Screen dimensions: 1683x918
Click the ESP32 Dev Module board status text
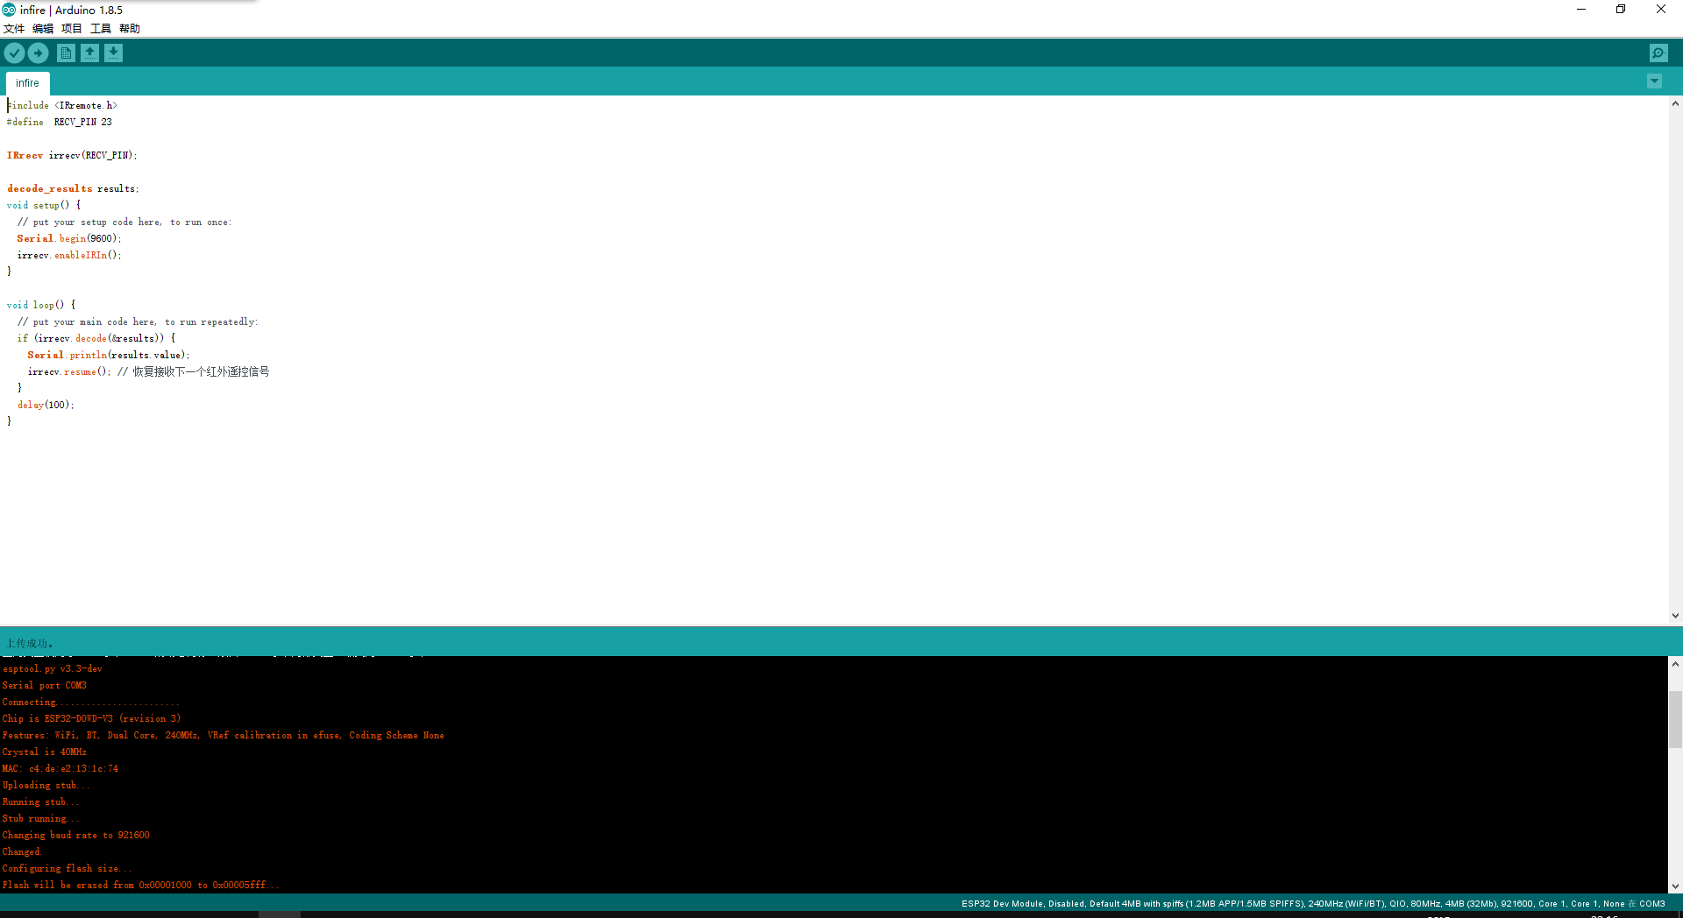pos(1313,904)
